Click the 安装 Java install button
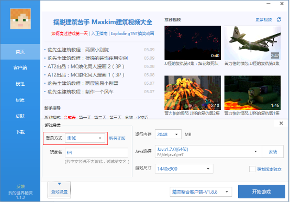 point(273,152)
